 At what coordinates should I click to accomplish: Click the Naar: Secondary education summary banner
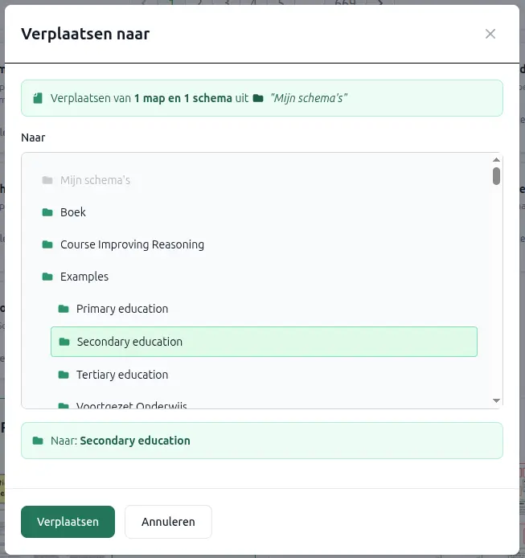[261, 441]
